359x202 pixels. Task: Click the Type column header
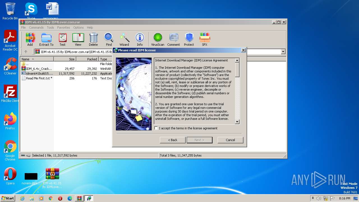(106, 59)
